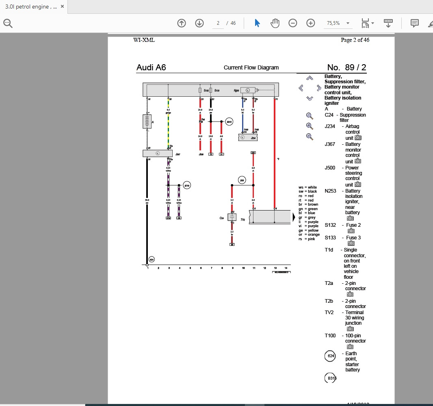Zoom out with the minus button
The width and height of the screenshot is (433, 406).
pyautogui.click(x=293, y=23)
